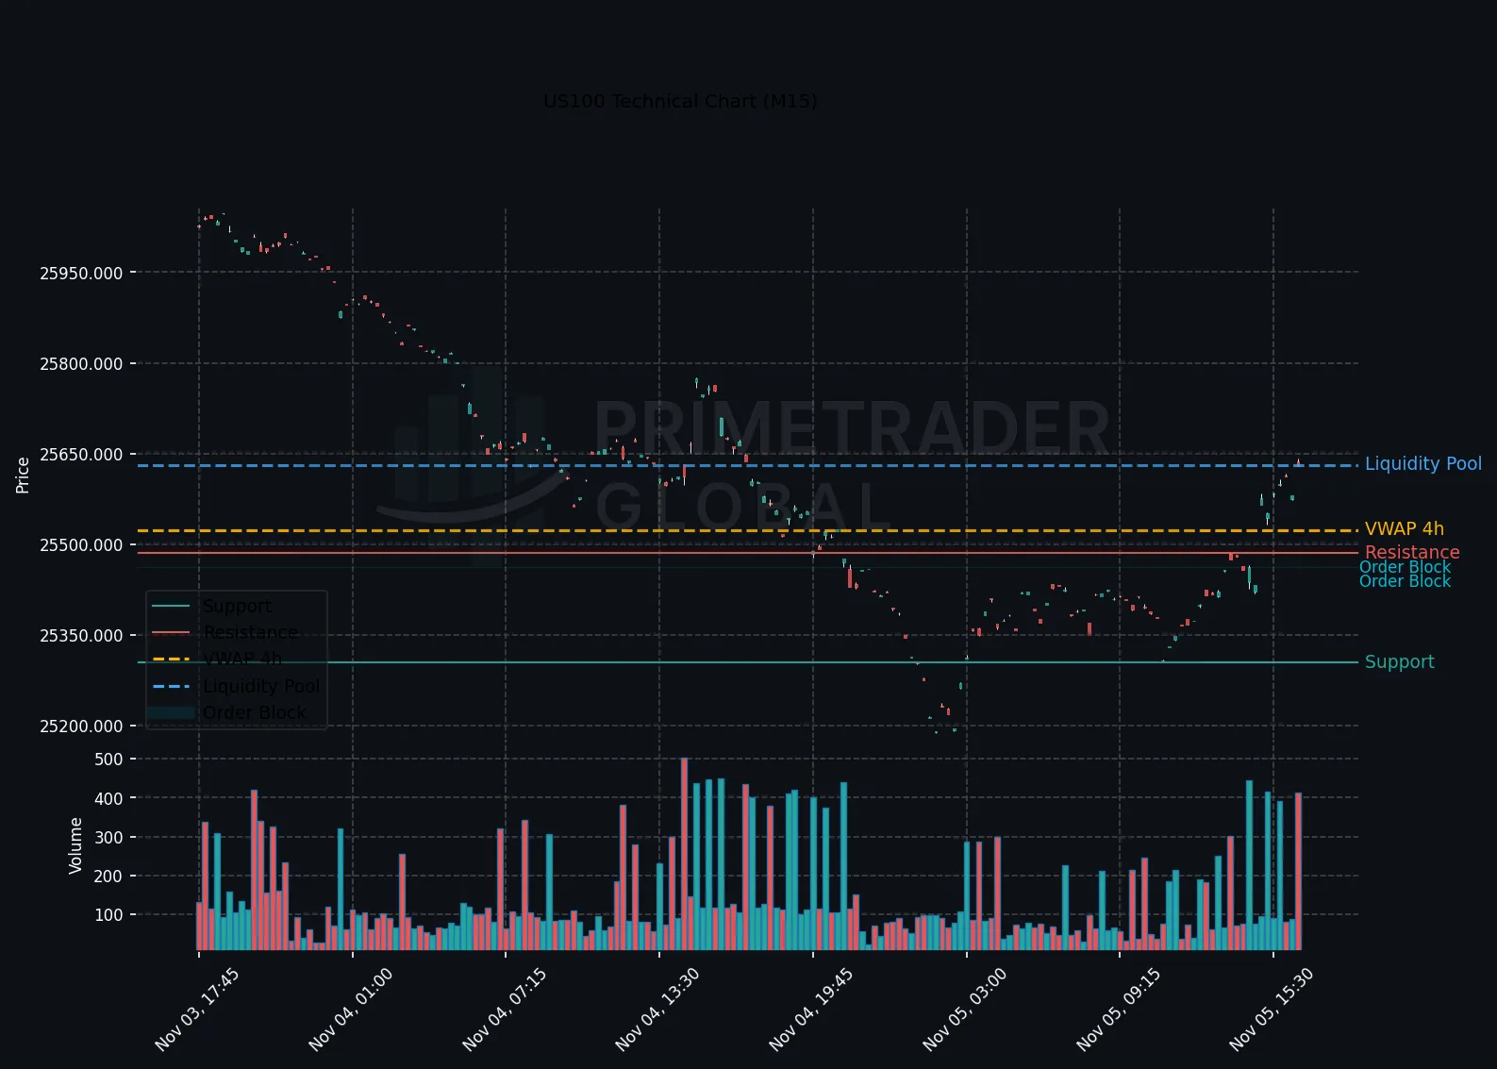Click the Support entry in the legend

pos(237,606)
